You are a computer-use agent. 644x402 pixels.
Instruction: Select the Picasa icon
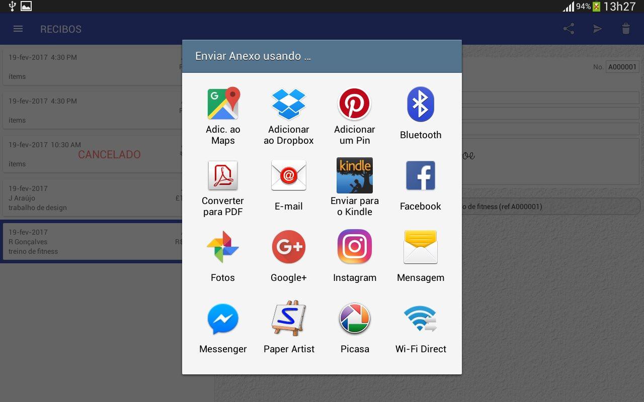click(x=355, y=318)
